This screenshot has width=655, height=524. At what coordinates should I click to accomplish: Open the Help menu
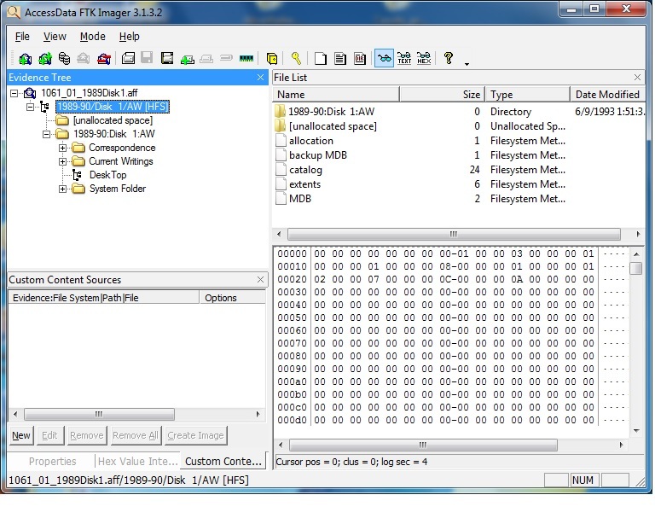[x=129, y=37]
